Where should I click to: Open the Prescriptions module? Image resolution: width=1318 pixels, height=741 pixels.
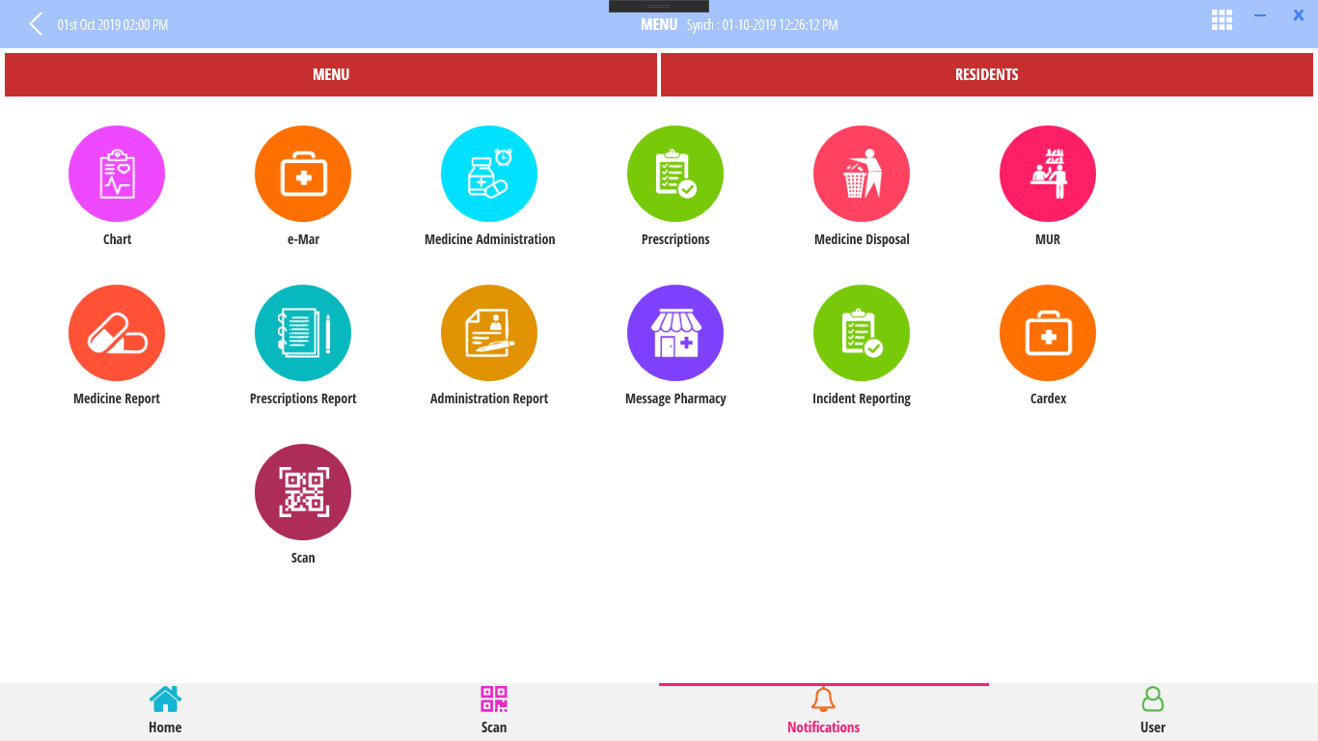click(x=675, y=174)
